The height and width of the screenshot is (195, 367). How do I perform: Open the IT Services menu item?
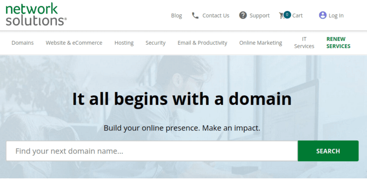click(304, 42)
